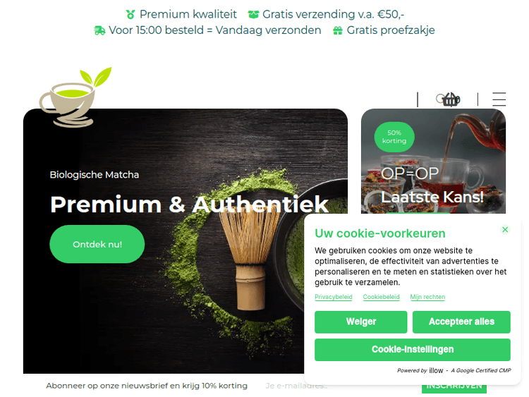Click the Inschrijven newsletter button
The width and height of the screenshot is (529, 397).
coord(454,388)
